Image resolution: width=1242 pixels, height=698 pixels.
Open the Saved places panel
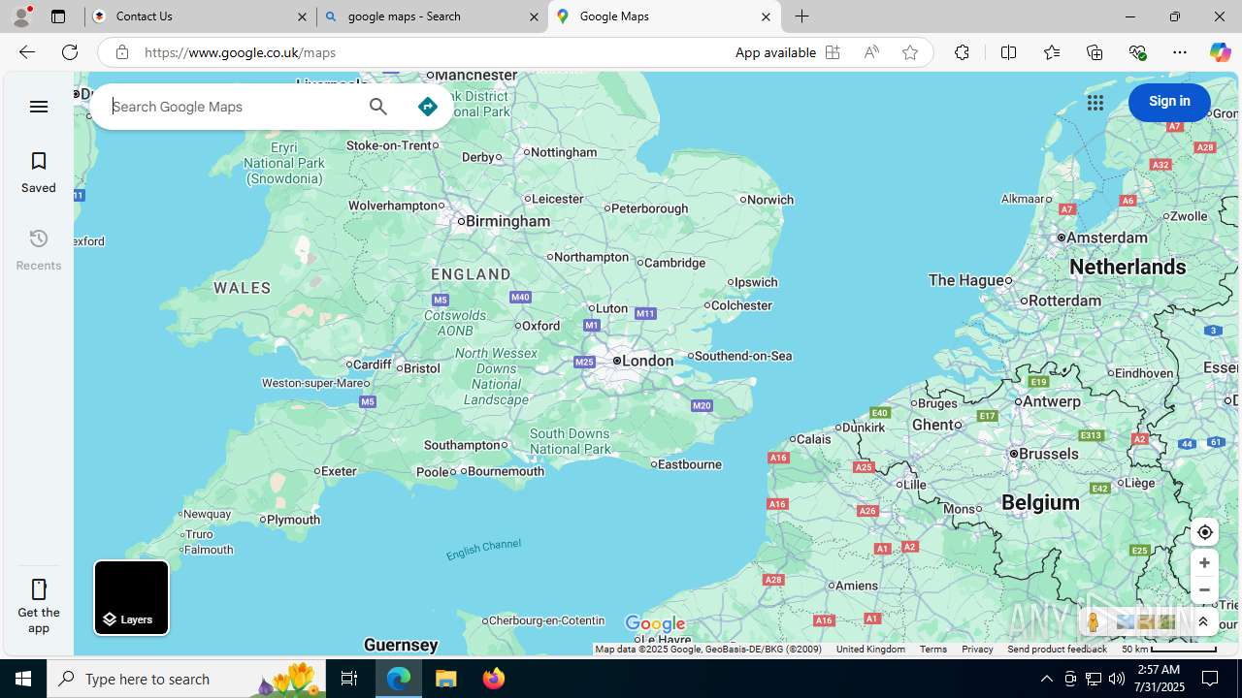point(39,173)
